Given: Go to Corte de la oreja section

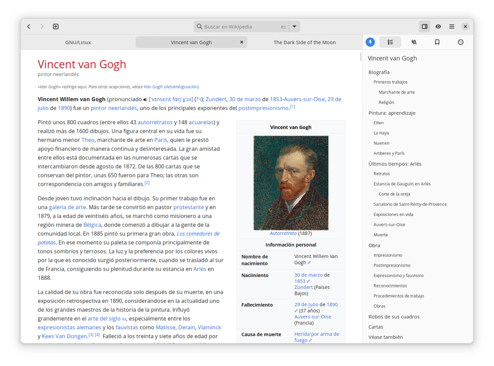Looking at the screenshot, I should click(x=394, y=194).
